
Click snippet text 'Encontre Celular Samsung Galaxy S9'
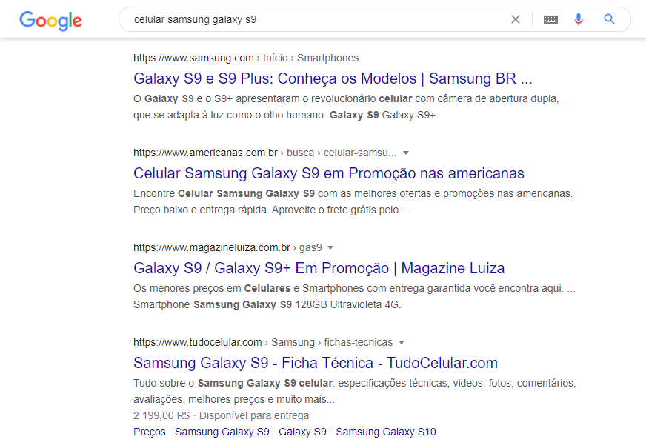(x=224, y=193)
